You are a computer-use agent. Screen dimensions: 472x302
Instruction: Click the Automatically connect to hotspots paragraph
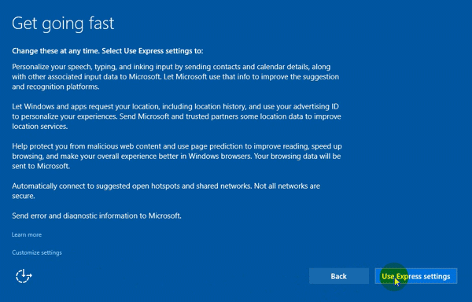coord(166,190)
